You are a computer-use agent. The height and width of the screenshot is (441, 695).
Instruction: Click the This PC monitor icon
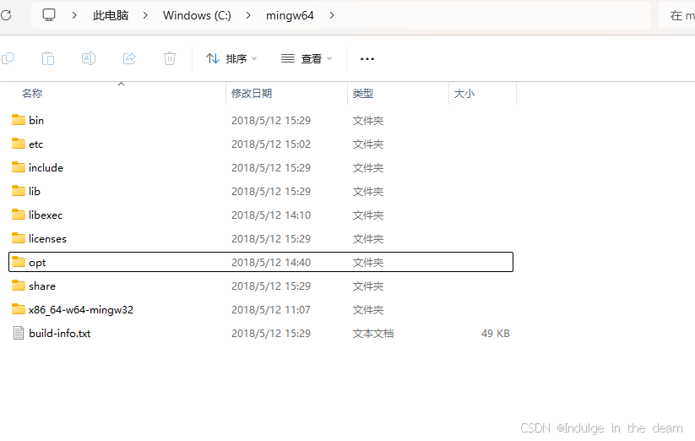pos(49,15)
